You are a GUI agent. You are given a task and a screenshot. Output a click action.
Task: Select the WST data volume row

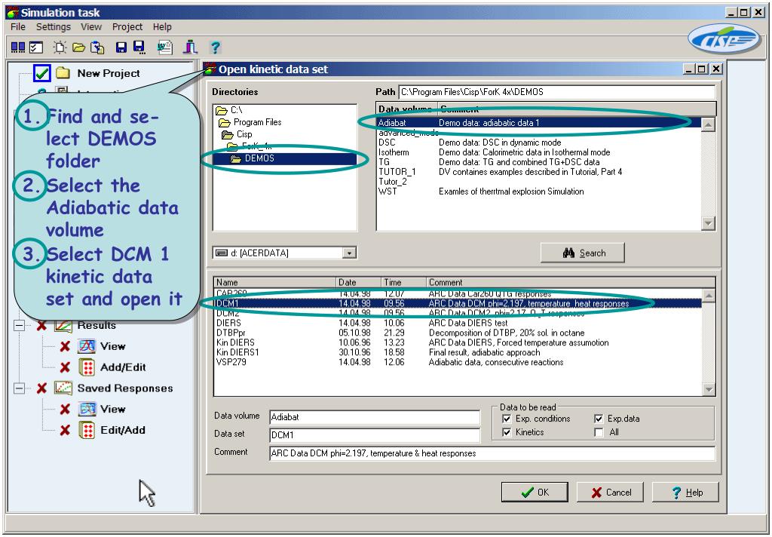click(x=538, y=192)
